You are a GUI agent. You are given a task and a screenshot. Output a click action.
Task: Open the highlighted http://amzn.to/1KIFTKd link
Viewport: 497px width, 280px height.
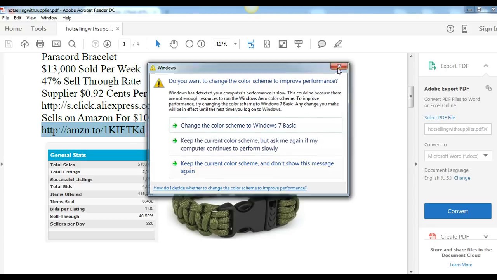[x=93, y=130]
